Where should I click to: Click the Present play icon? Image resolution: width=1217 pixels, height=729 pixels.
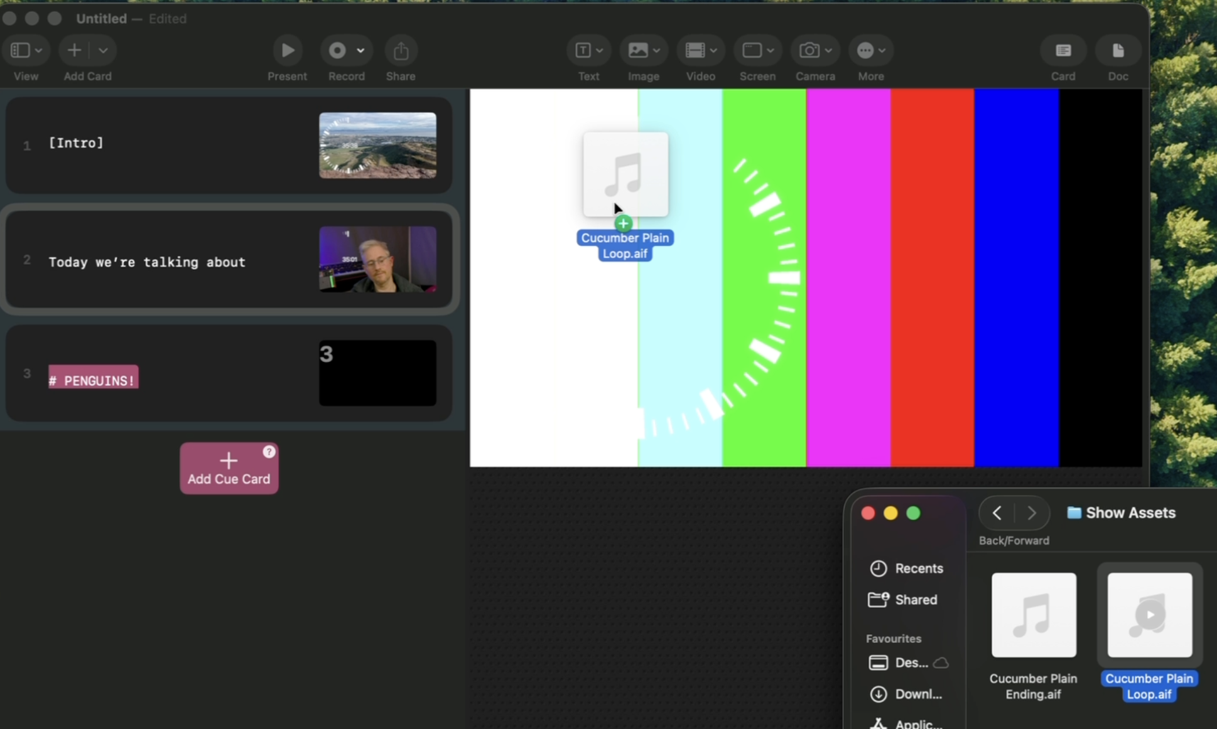(288, 50)
